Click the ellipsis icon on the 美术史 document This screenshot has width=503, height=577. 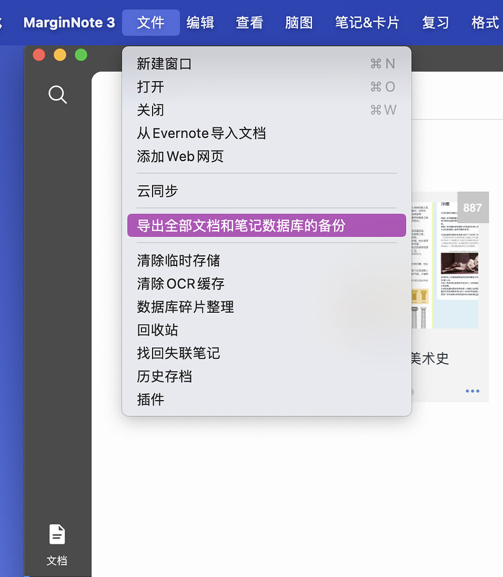click(x=472, y=391)
